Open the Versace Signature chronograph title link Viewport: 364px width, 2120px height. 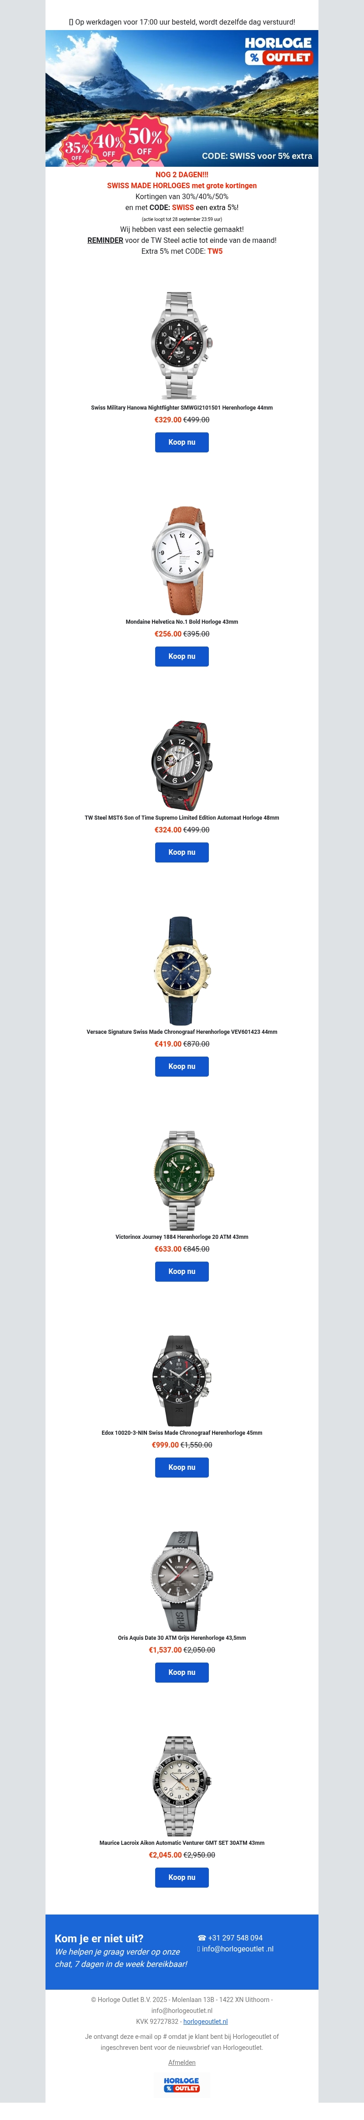tap(182, 1031)
